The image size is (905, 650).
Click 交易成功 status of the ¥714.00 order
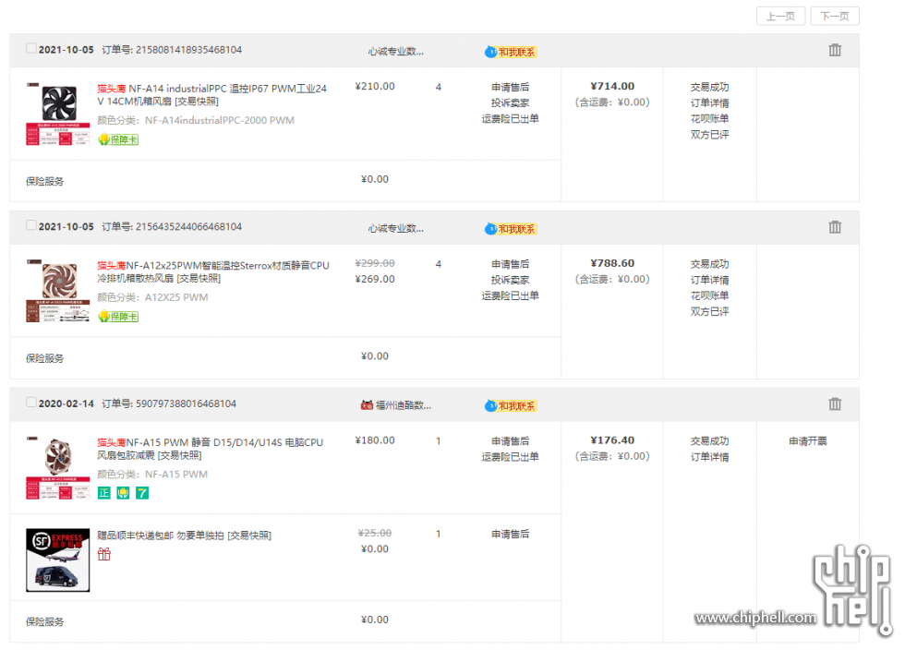tap(709, 87)
